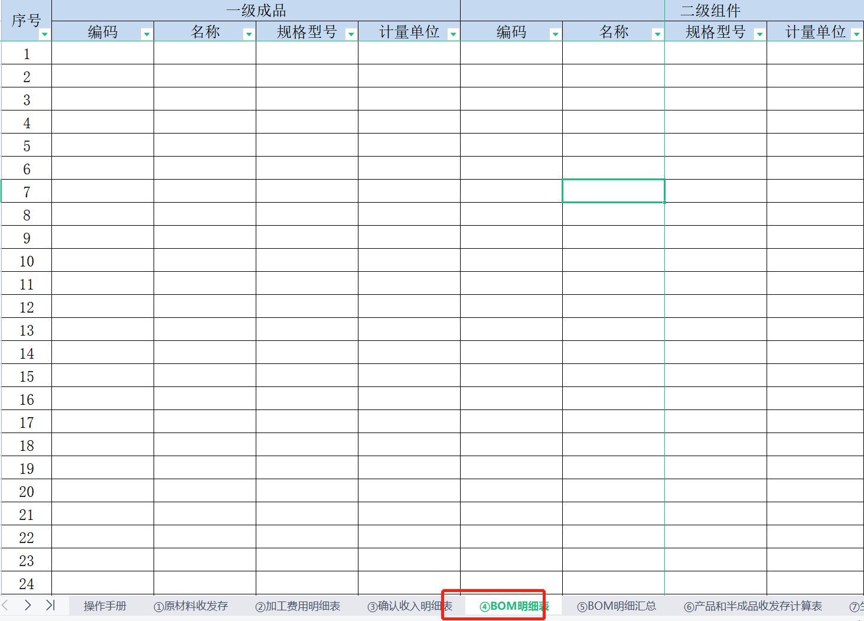The width and height of the screenshot is (864, 621).
Task: Open the filter on 一级成品 名称 column
Action: tap(248, 34)
